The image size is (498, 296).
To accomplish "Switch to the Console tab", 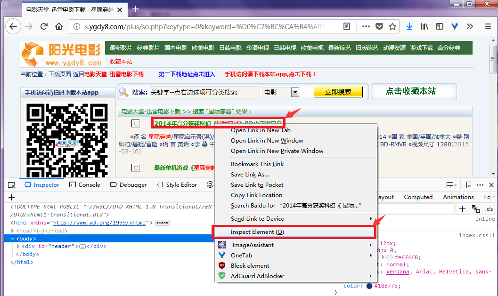I will [x=85, y=184].
